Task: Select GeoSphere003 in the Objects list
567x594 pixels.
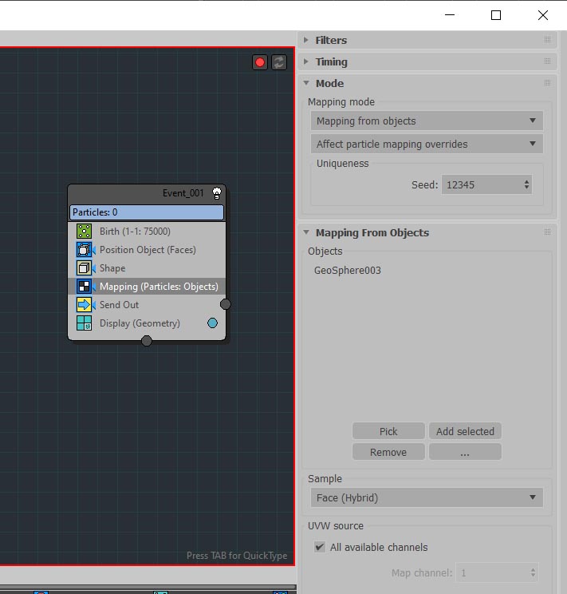Action: pos(348,271)
